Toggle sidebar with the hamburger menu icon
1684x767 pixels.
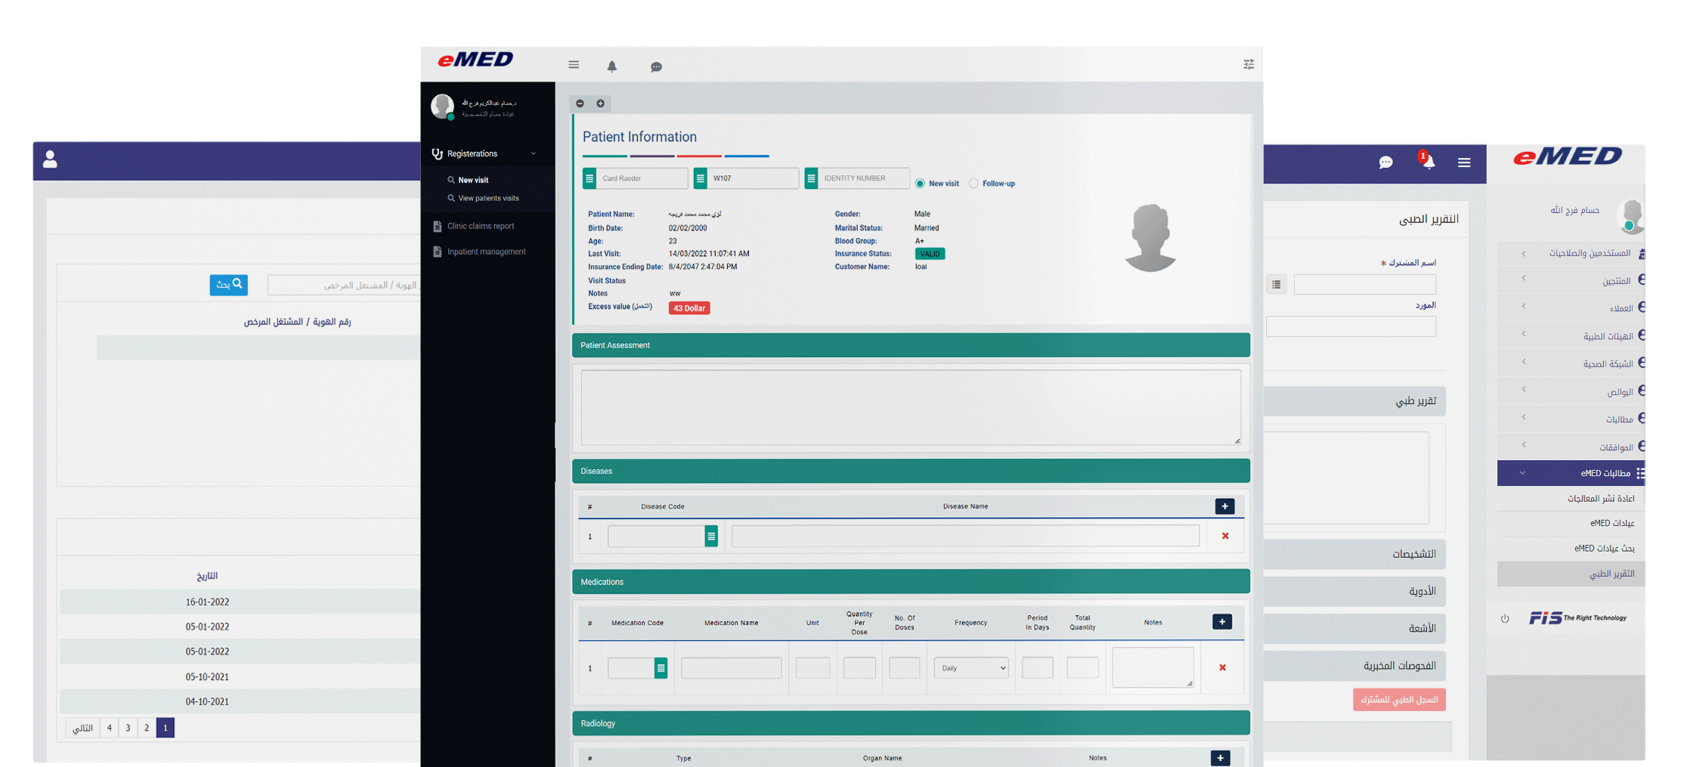point(574,65)
